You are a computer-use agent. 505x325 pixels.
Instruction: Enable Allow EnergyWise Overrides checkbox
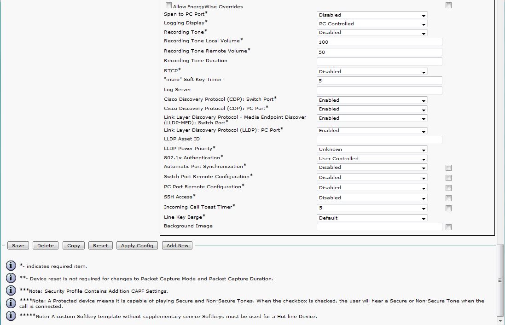point(168,6)
